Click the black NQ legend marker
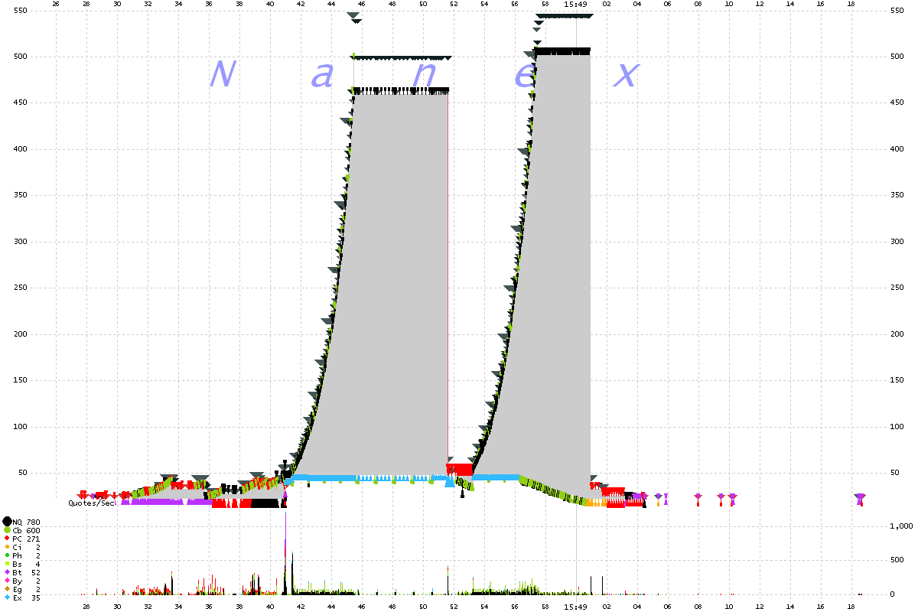This screenshot has width=918, height=612. click(x=7, y=522)
